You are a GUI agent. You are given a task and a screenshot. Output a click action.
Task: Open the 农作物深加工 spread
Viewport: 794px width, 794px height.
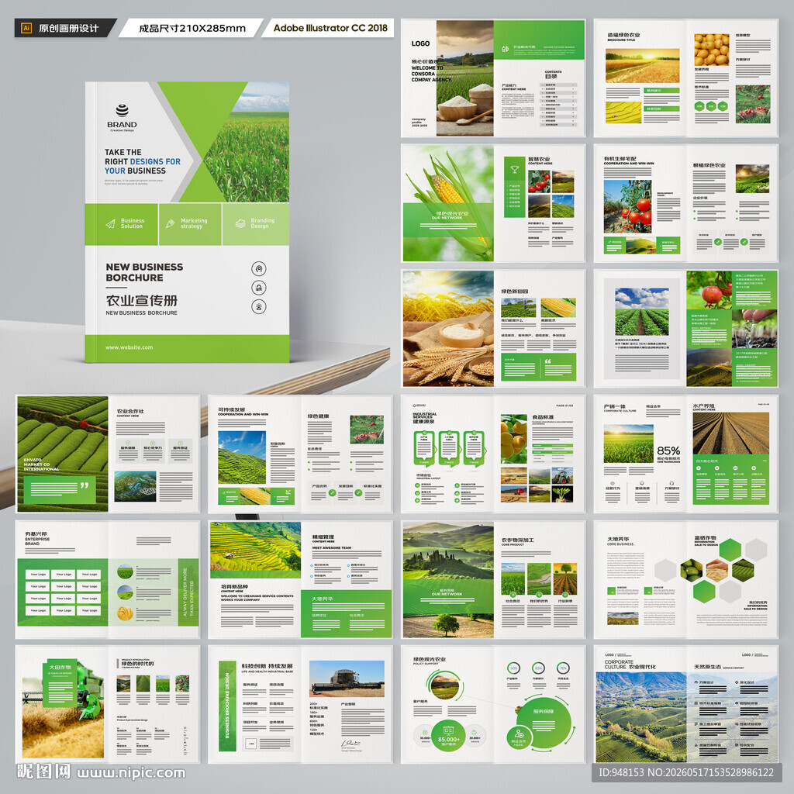tap(493, 579)
